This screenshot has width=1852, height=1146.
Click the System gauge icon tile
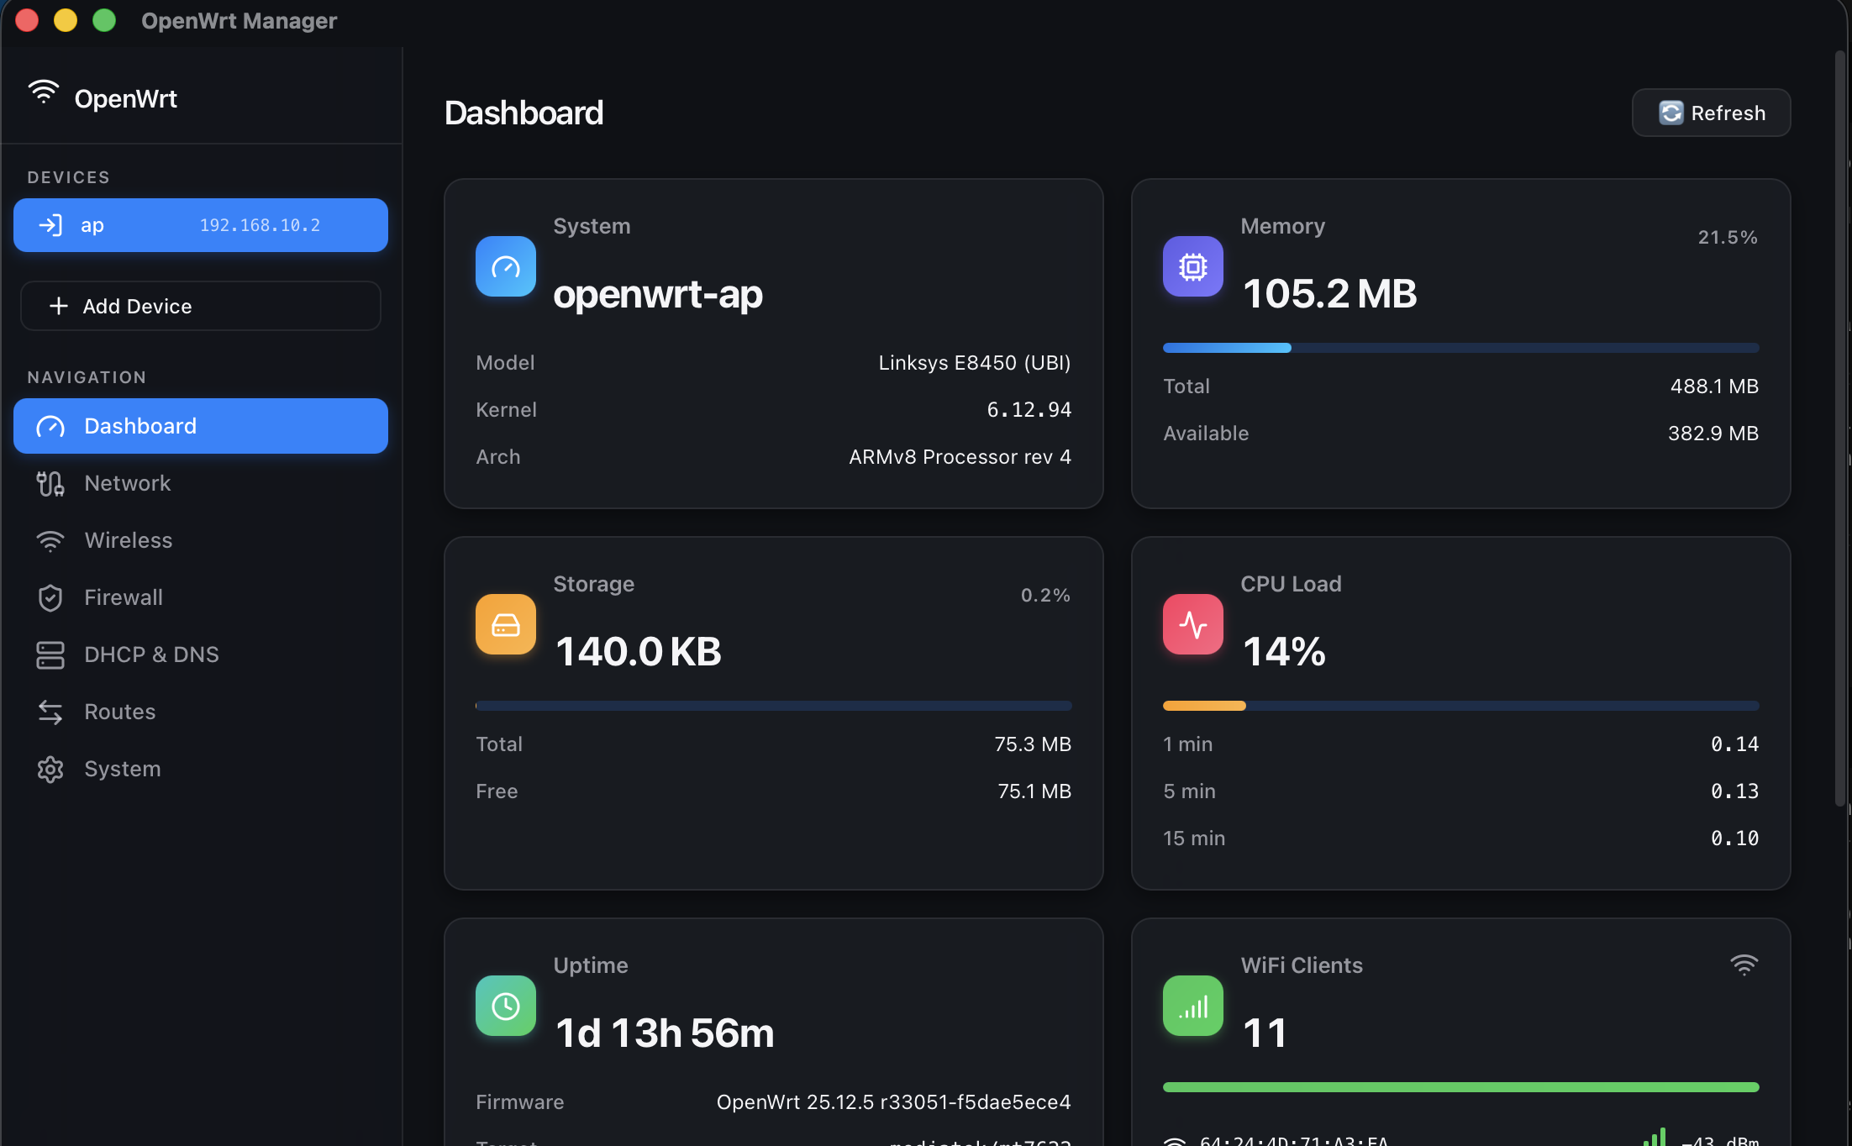coord(505,266)
